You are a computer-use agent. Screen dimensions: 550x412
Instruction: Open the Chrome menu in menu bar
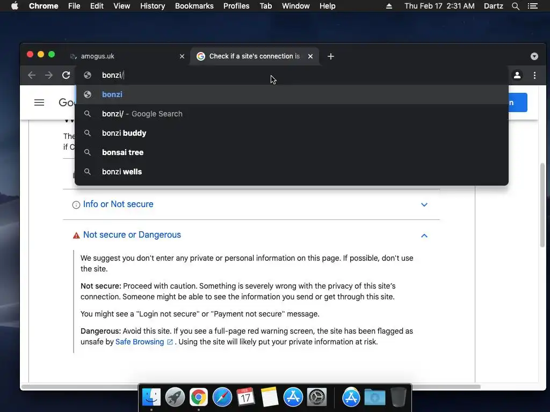[44, 6]
